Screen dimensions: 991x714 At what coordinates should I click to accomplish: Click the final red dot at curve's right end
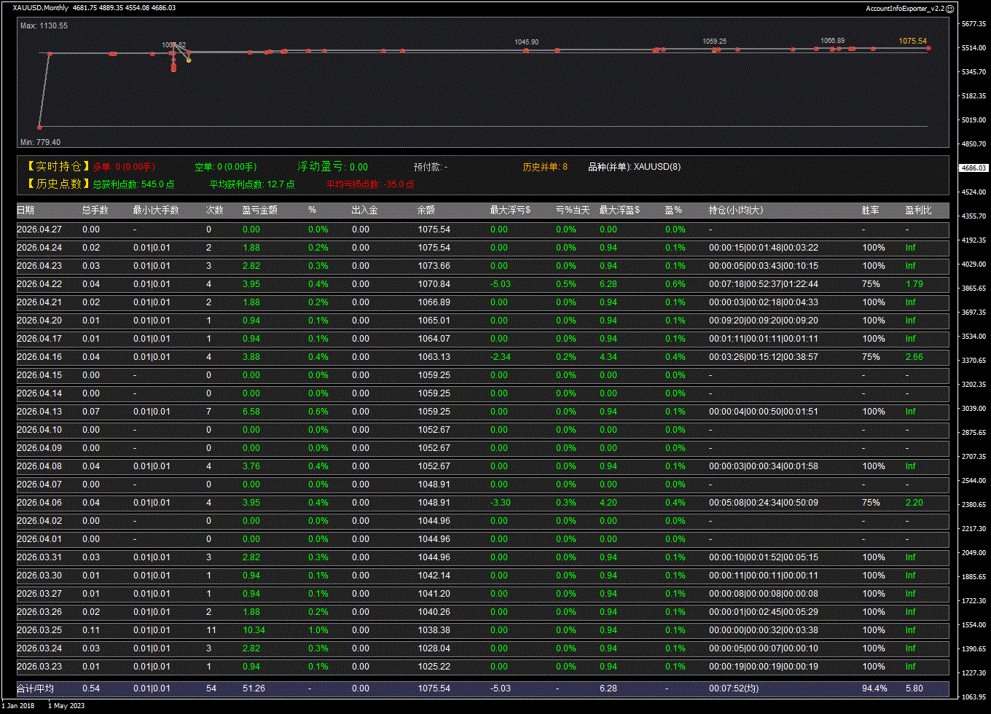pyautogui.click(x=928, y=48)
